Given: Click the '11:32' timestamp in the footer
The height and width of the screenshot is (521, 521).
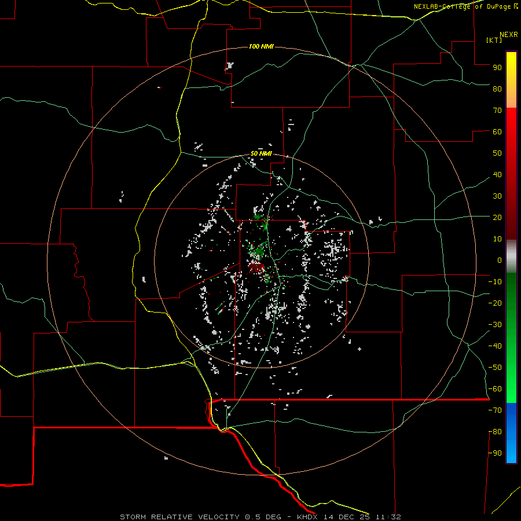Looking at the screenshot, I should (x=388, y=517).
